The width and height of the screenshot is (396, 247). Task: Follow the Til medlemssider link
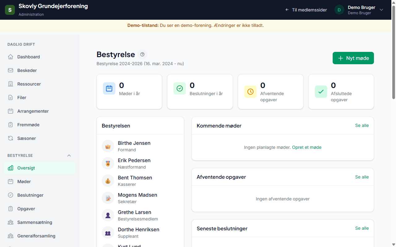306,10
